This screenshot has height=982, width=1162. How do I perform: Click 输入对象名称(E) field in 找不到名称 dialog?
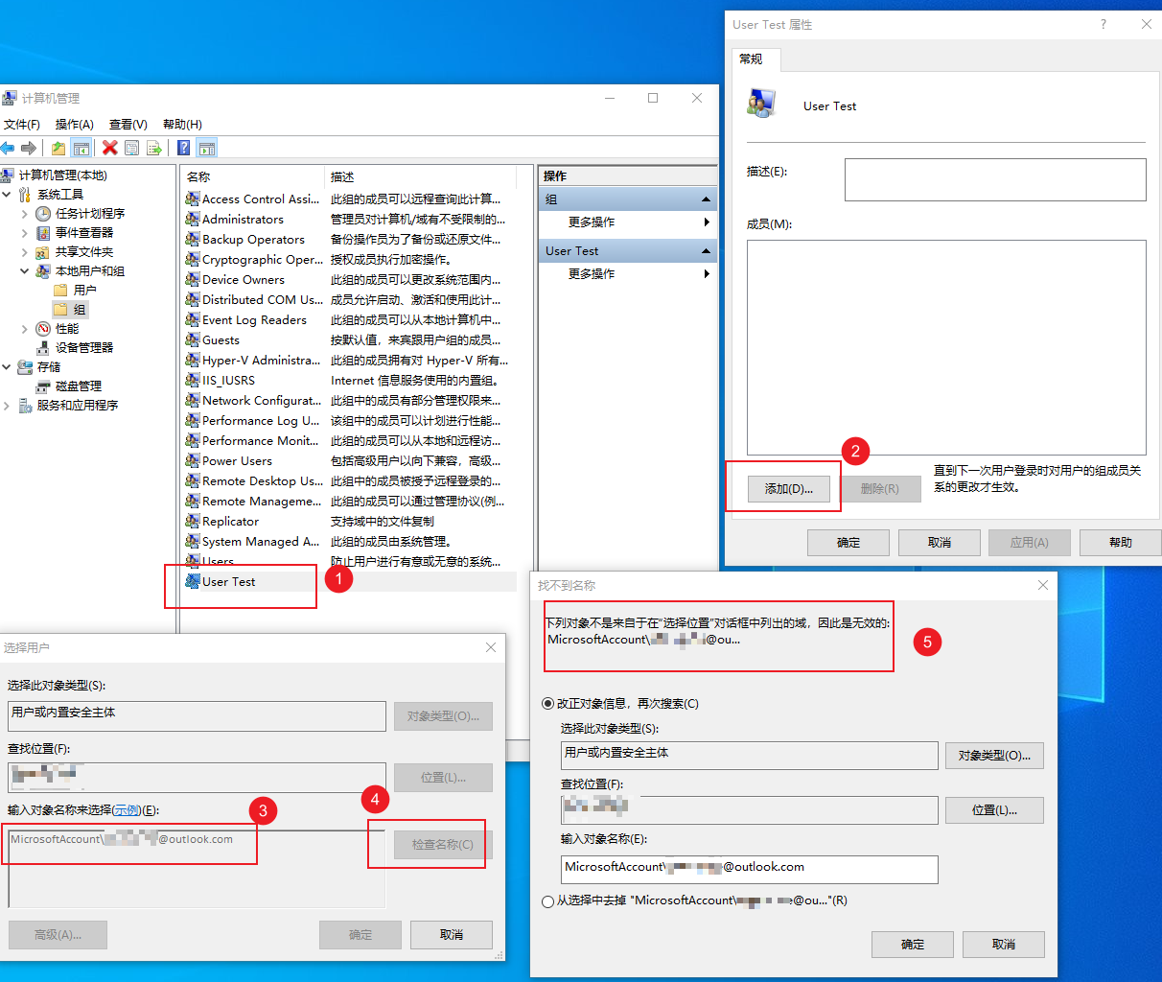tap(750, 869)
